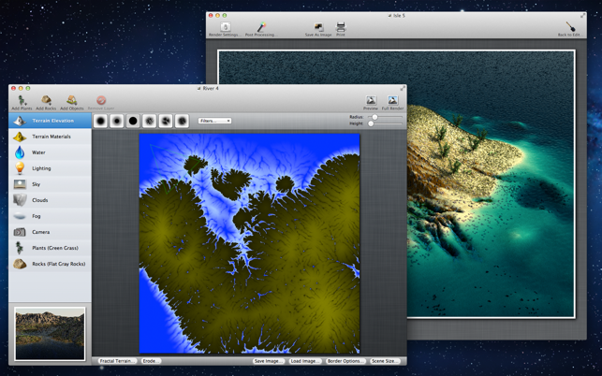This screenshot has width=602, height=376.
Task: Select the second small soft round brush
Action: (117, 121)
